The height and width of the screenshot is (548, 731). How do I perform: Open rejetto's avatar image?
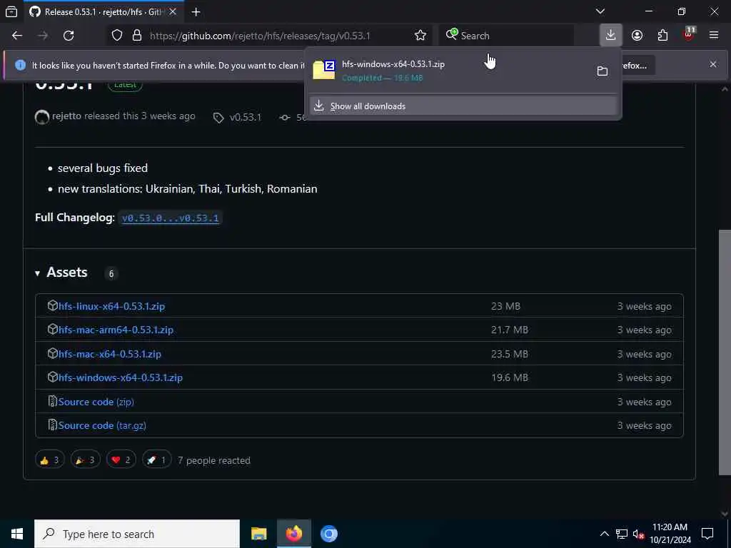click(42, 117)
